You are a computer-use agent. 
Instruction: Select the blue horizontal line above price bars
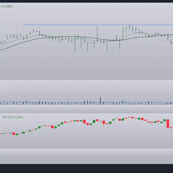(98, 25)
